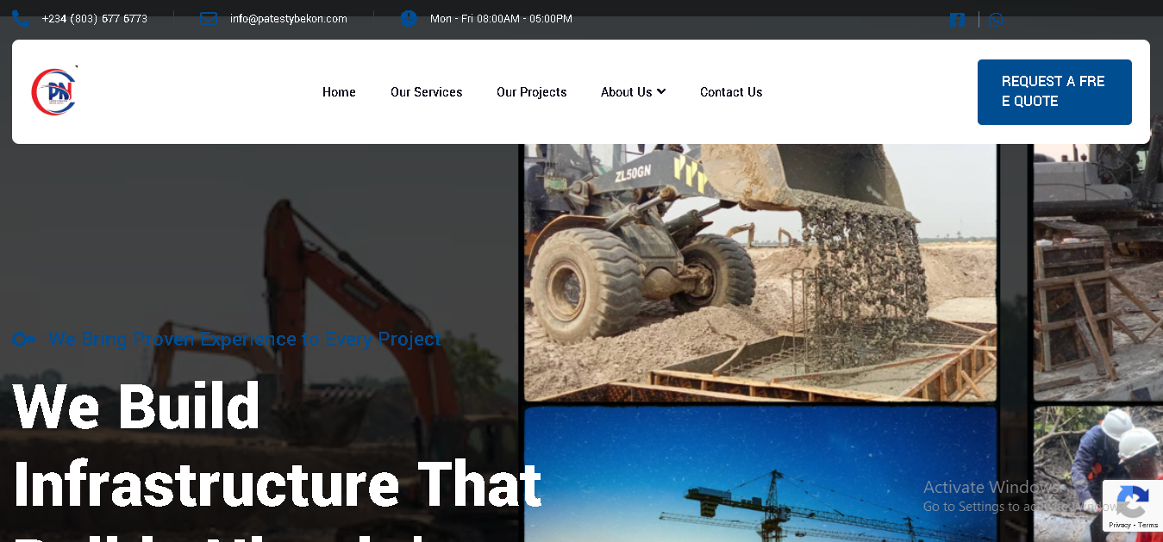This screenshot has width=1163, height=542.
Task: Click the envelope email icon
Action: [209, 19]
